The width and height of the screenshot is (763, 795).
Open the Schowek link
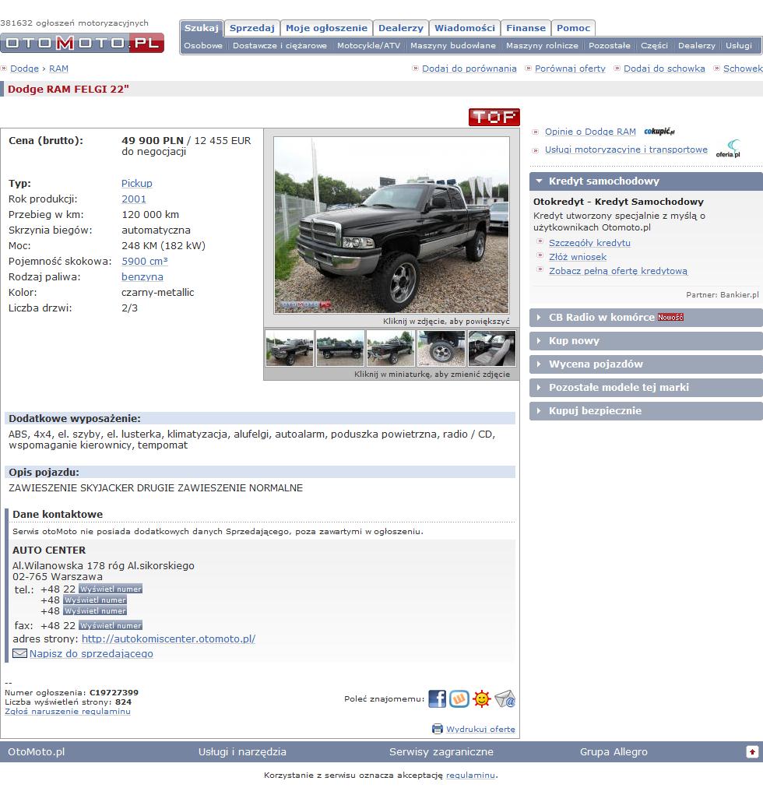click(744, 69)
